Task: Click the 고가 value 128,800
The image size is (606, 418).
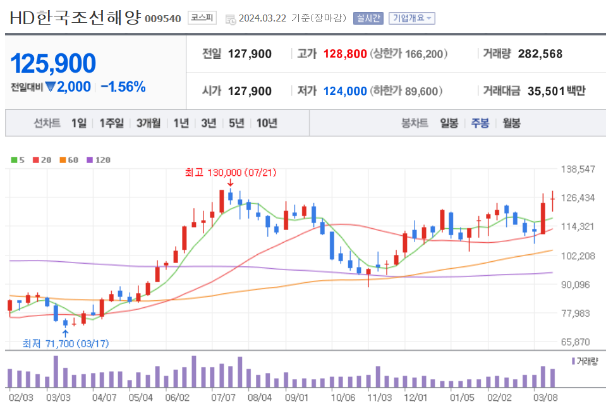Action: coord(345,54)
